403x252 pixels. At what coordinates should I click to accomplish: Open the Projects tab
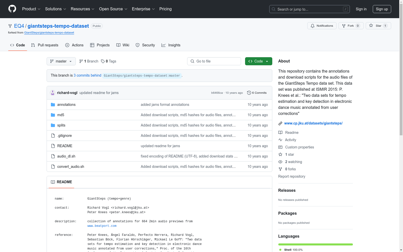[100, 45]
